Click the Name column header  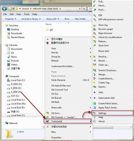pos(49,24)
